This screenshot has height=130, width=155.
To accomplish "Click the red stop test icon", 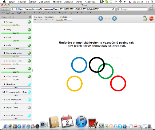I will pos(151,18).
